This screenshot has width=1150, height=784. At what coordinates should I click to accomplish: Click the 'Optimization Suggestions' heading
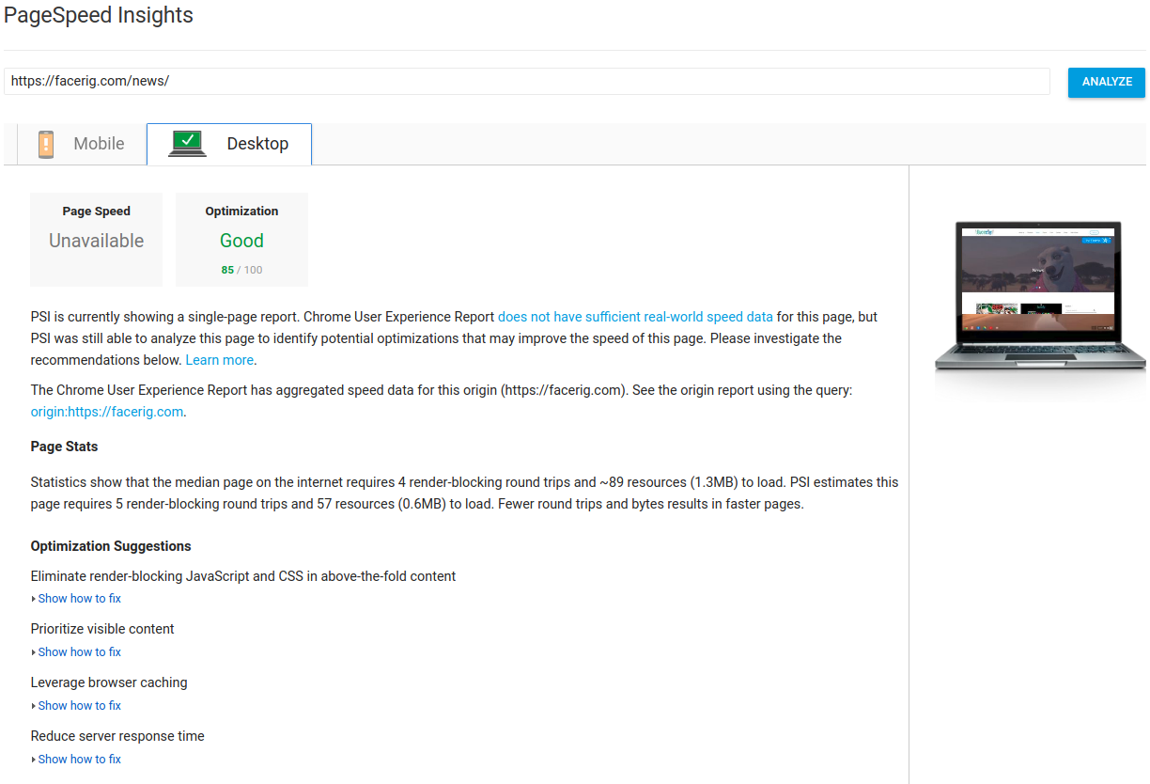(x=111, y=546)
